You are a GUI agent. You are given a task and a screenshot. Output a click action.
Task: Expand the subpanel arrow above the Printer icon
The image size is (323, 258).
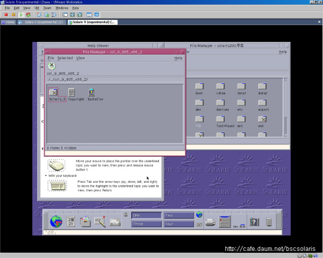tap(210, 212)
